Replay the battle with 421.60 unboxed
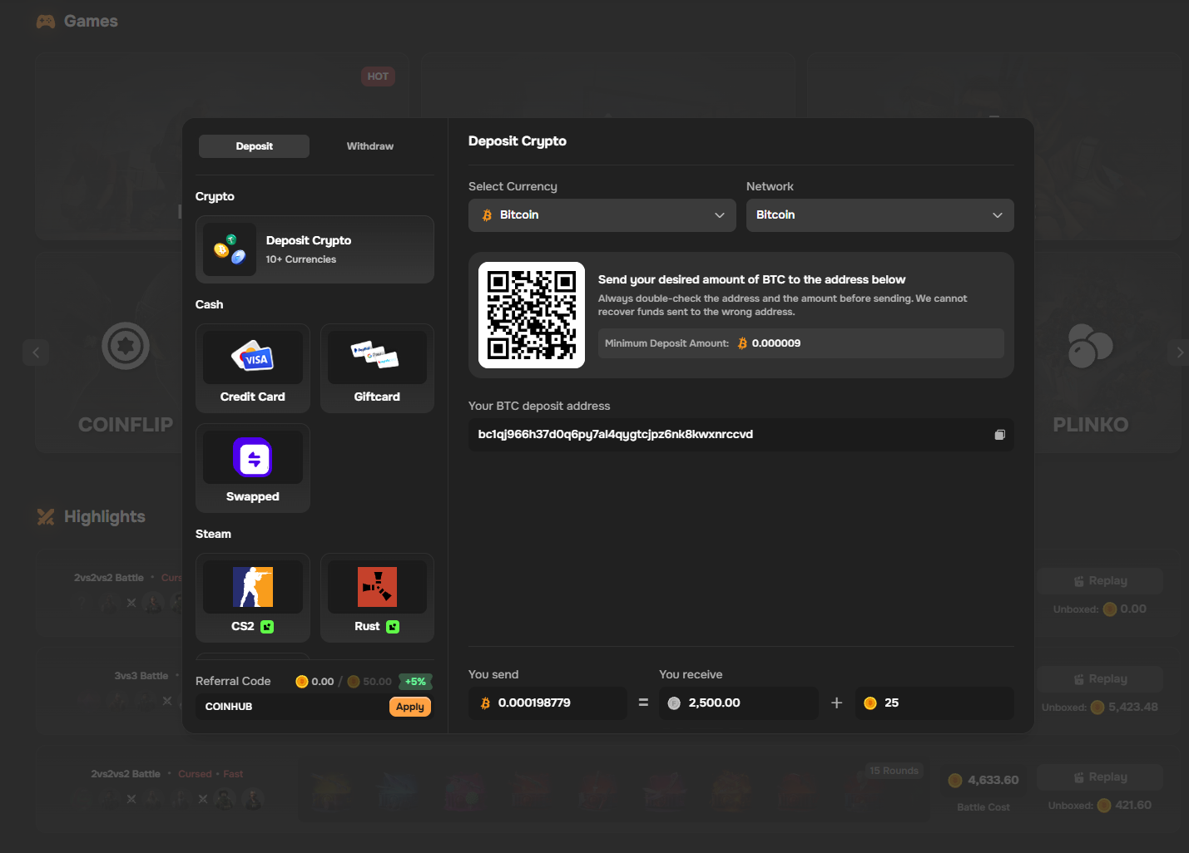Viewport: 1189px width, 853px height. [x=1100, y=777]
